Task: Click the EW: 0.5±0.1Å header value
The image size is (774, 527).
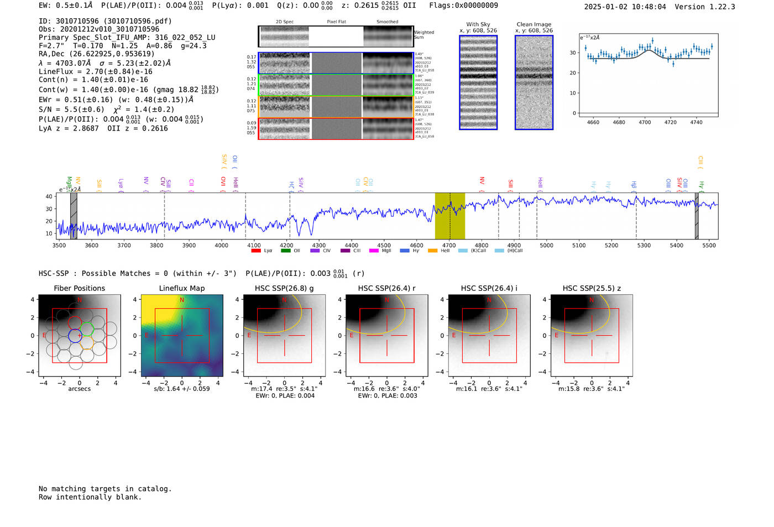Action: 66,6
